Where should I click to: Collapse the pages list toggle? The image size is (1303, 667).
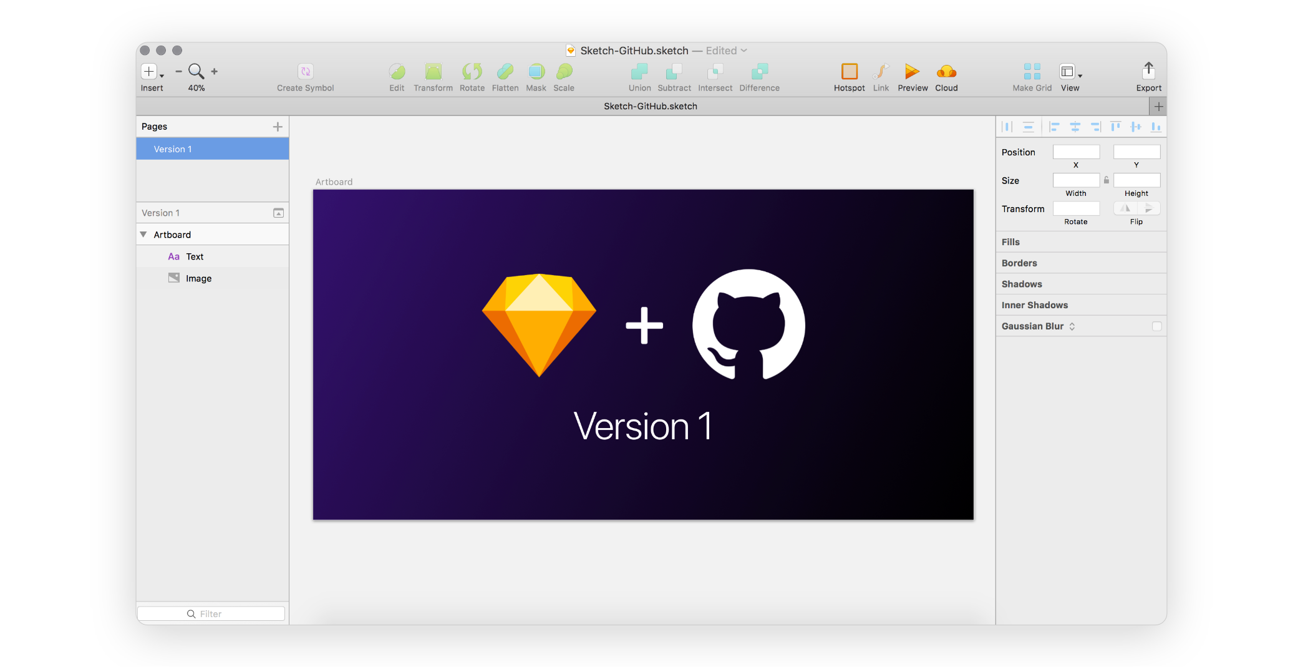pos(278,213)
